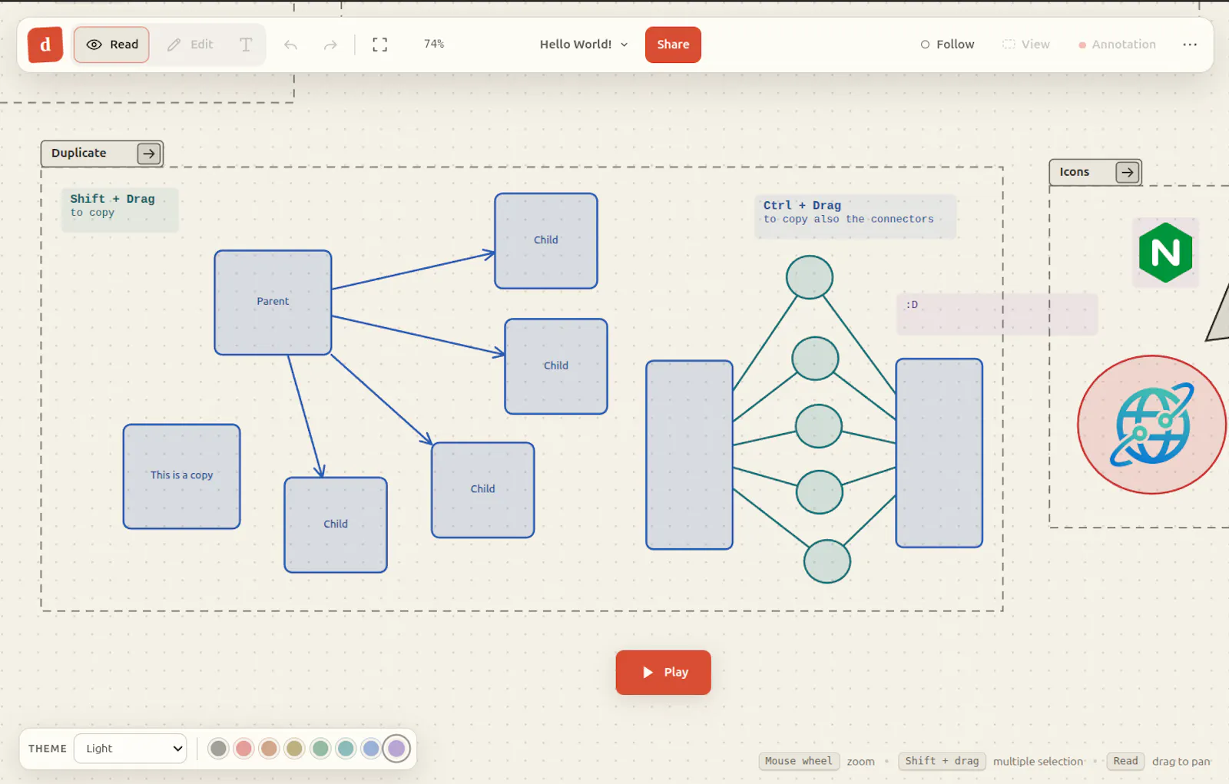1229x784 pixels.
Task: Click the red 'd' app logo
Action: pyautogui.click(x=45, y=45)
